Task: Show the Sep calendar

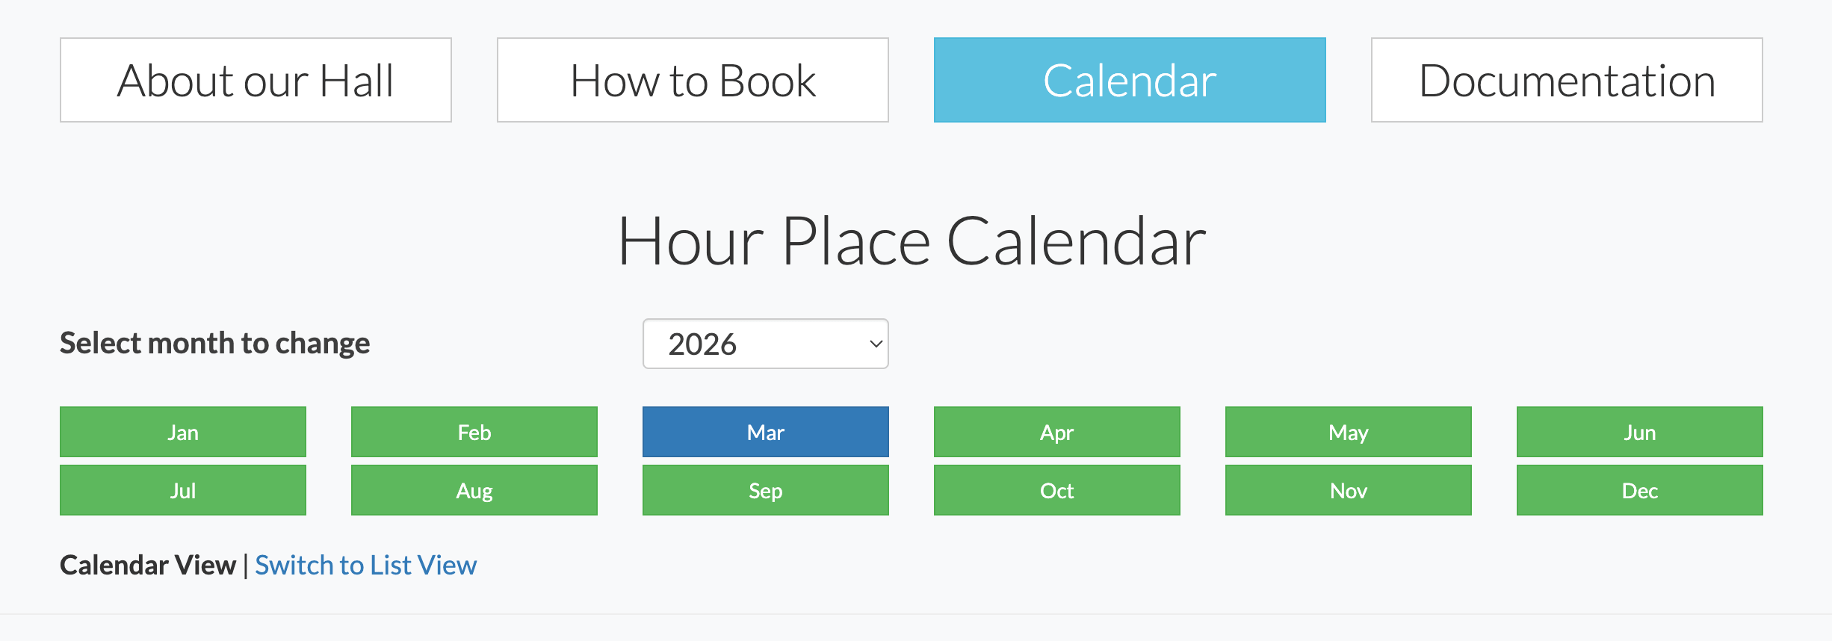Action: point(766,490)
